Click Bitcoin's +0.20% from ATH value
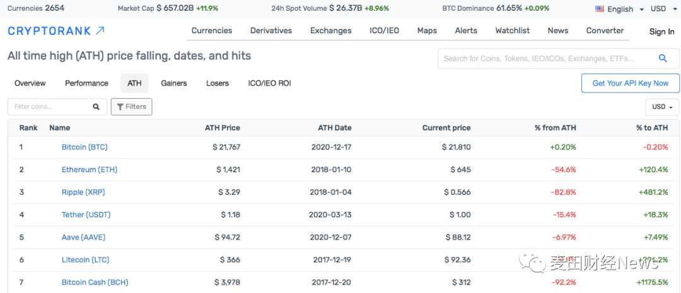Viewport: 681px width, 293px height. coord(563,147)
